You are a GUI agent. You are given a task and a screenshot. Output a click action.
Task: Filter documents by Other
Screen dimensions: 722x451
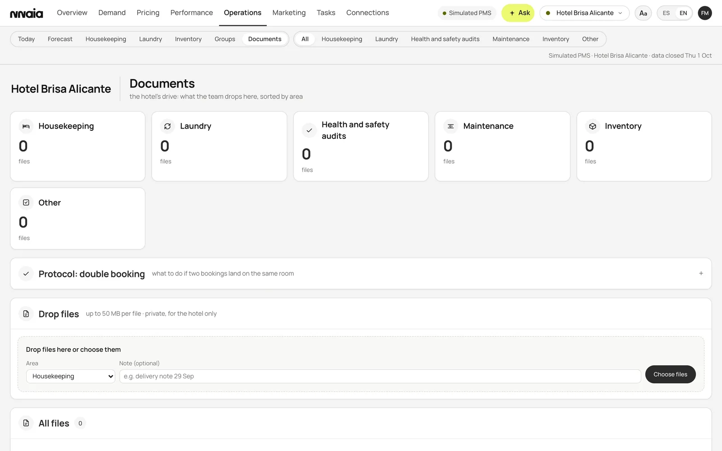[590, 39]
